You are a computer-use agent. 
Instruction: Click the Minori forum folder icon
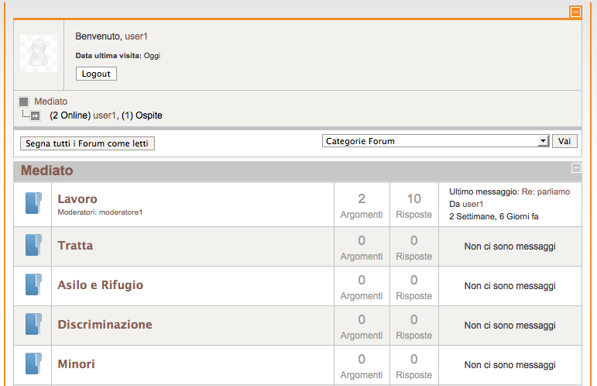tap(33, 364)
